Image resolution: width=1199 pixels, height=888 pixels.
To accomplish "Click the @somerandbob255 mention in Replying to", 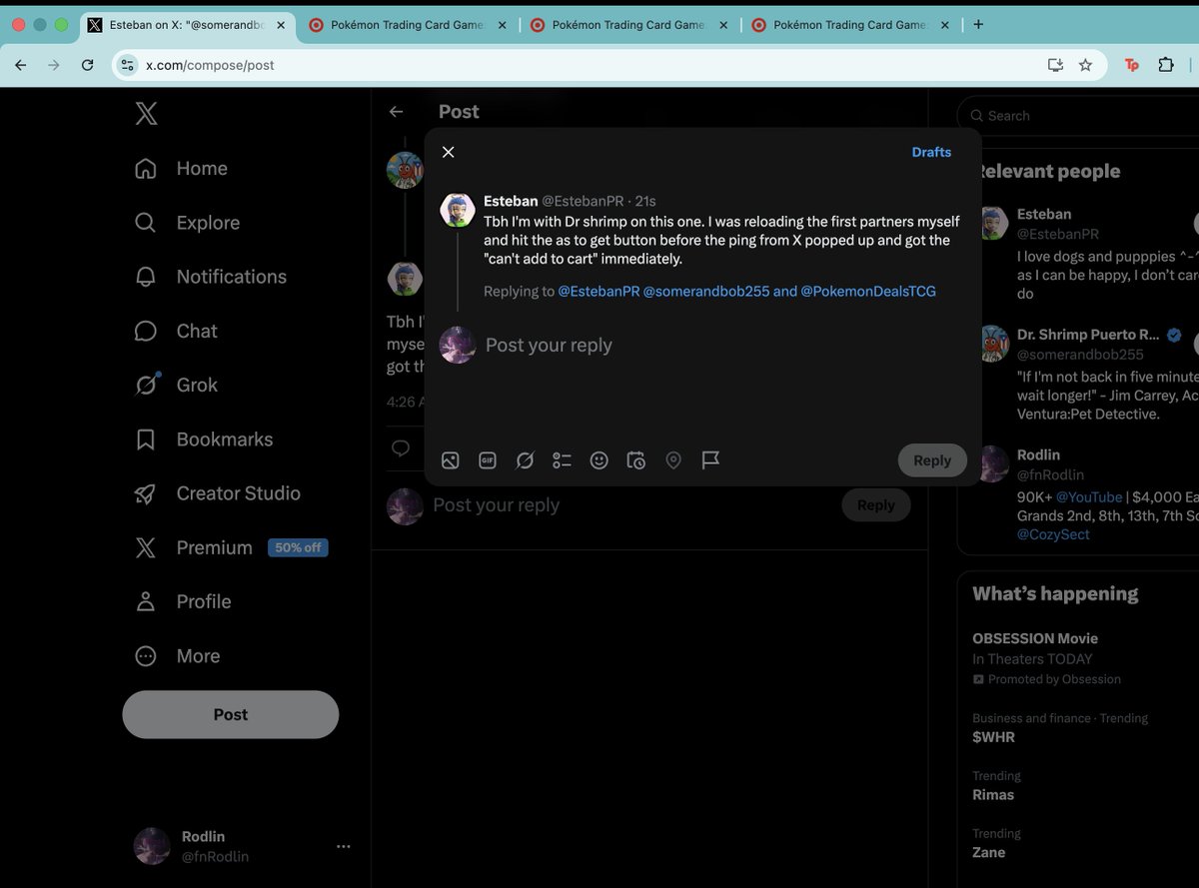I will click(705, 292).
